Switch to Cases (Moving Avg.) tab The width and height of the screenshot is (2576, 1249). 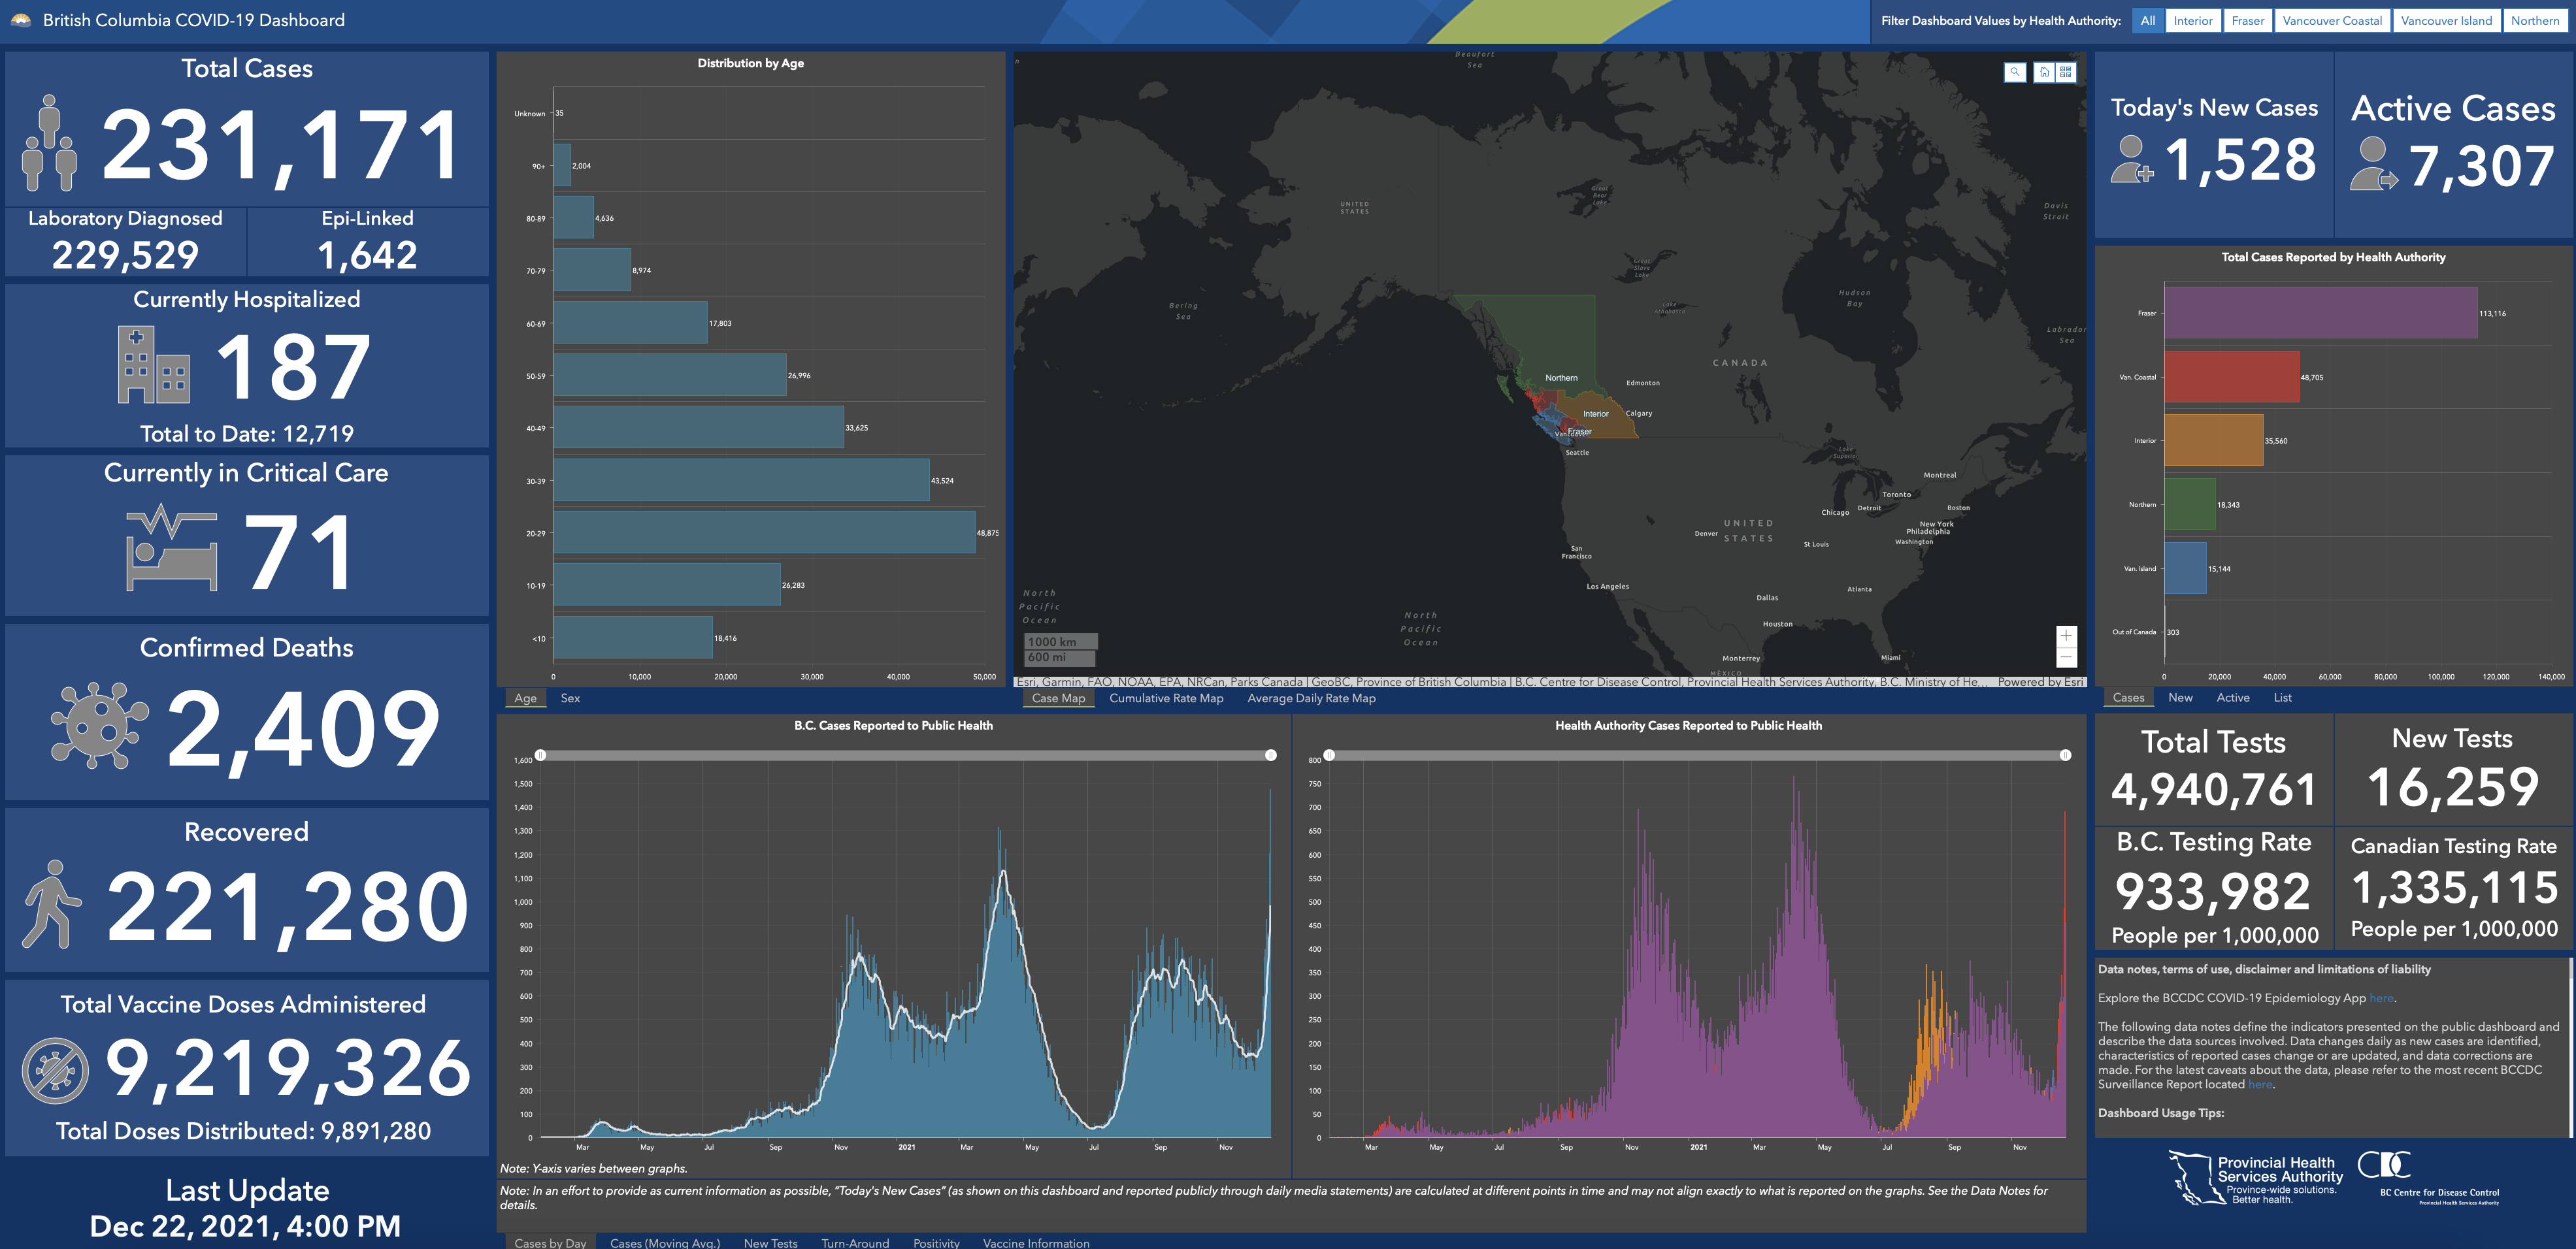pos(664,1243)
